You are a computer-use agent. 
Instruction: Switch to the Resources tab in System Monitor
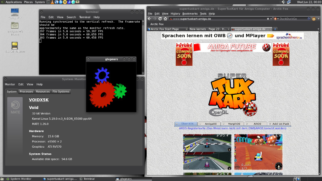43,91
